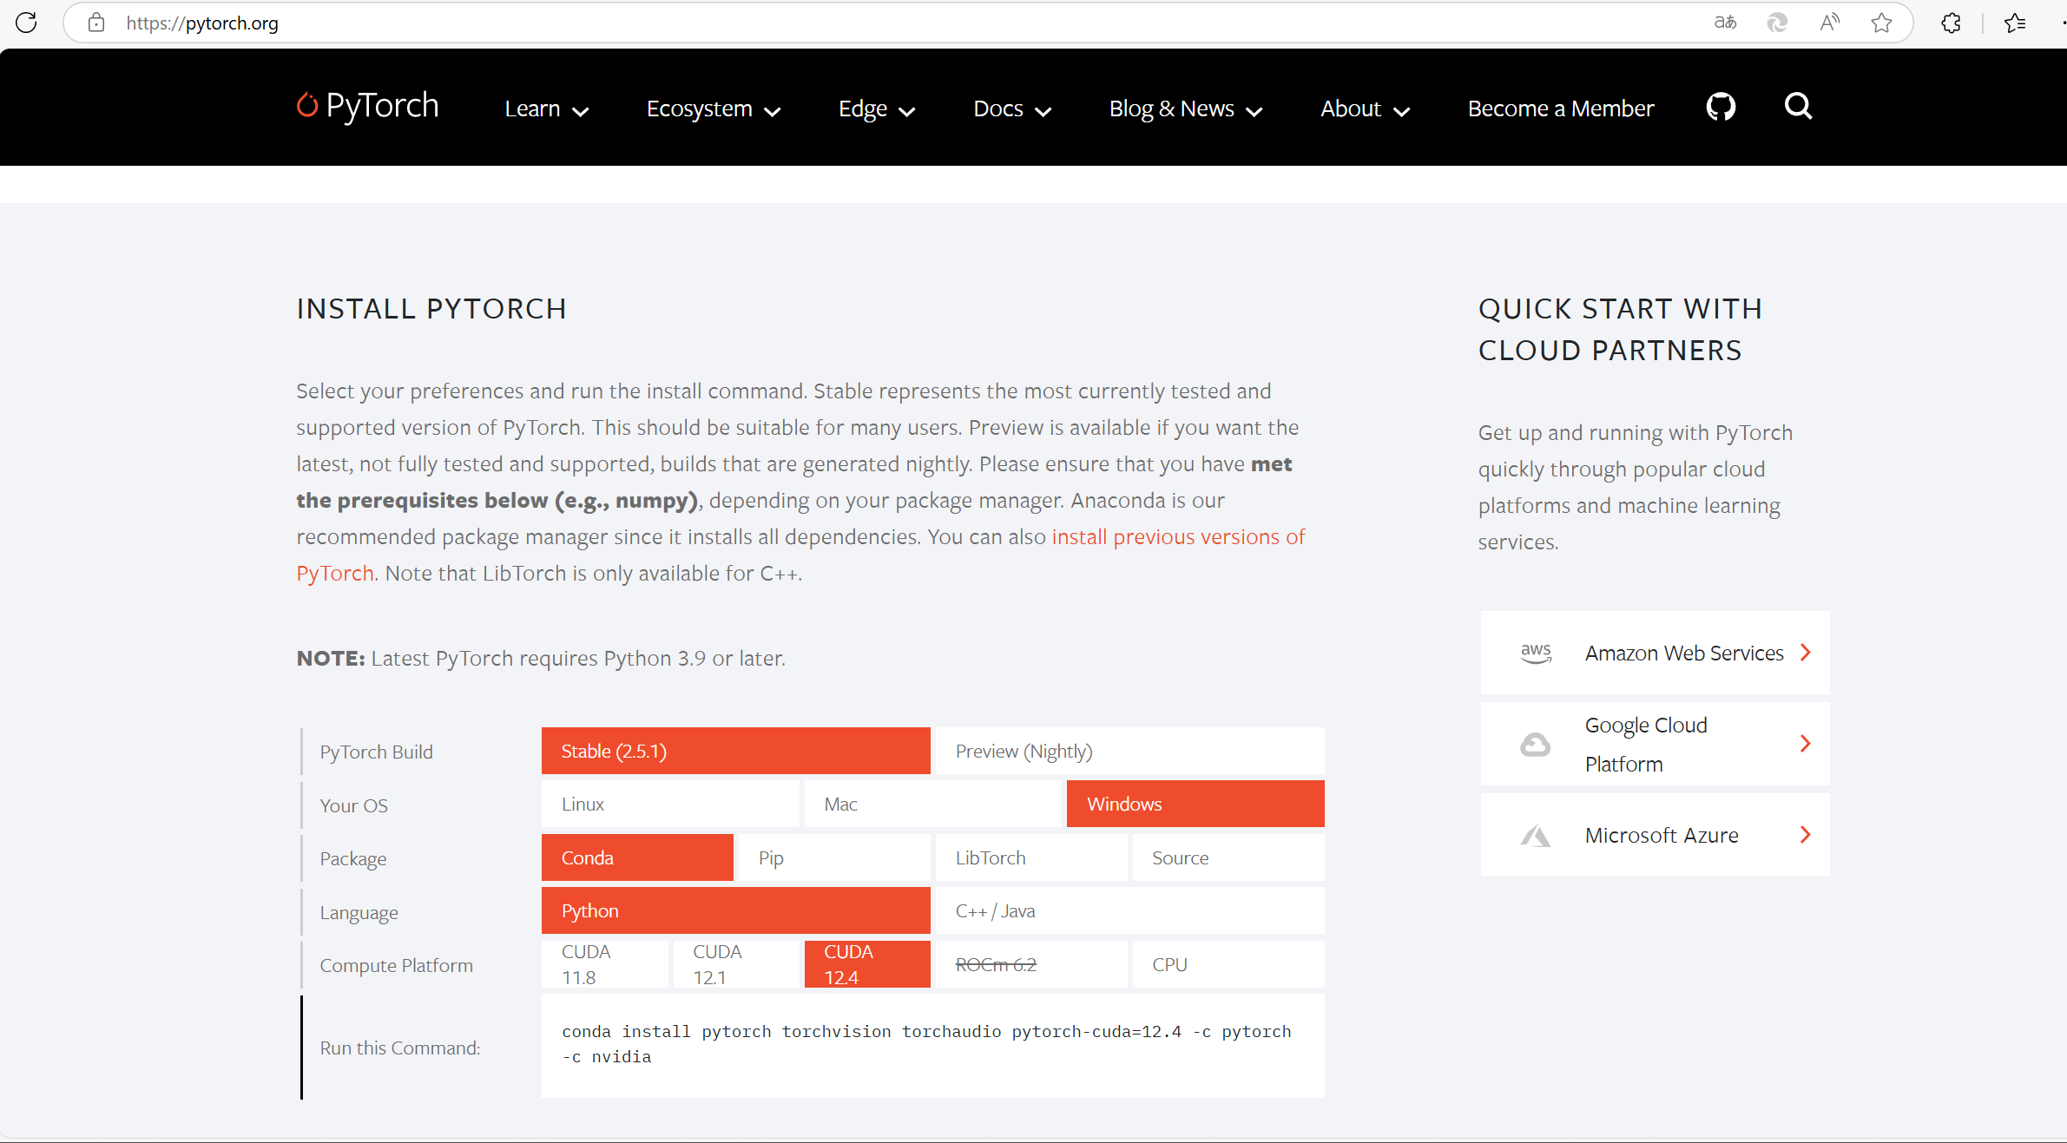The image size is (2067, 1143).
Task: Click the ROCm 6.2 platform option
Action: pos(1031,964)
